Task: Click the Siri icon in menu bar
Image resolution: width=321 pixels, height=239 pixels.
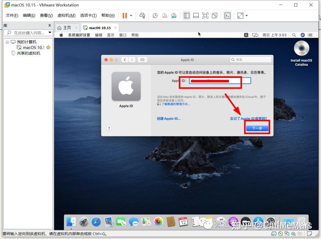Action: [303, 35]
